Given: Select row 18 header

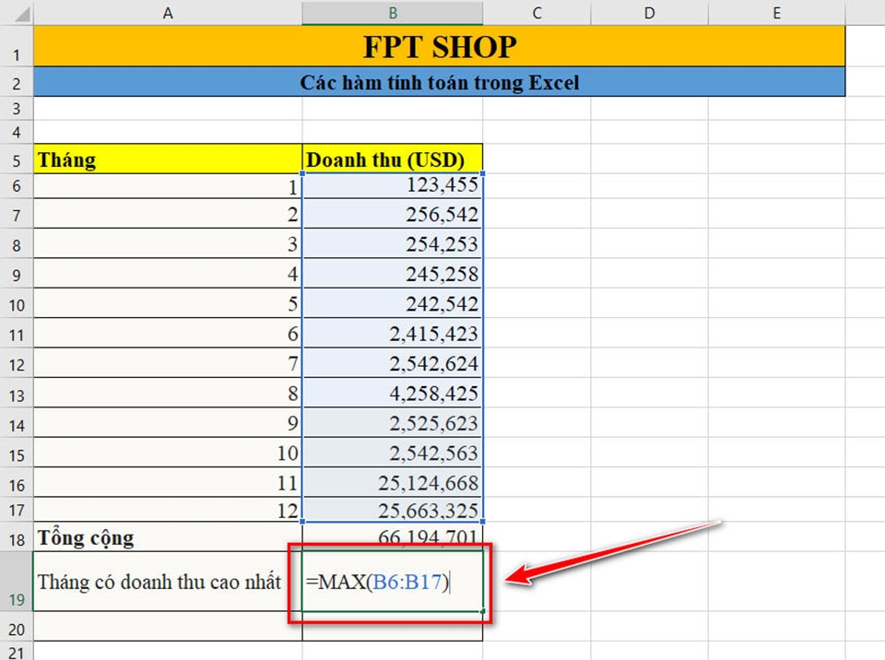Looking at the screenshot, I should pos(17,536).
